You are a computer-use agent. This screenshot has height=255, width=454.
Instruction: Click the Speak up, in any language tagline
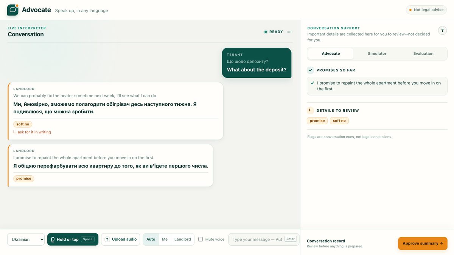81,11
